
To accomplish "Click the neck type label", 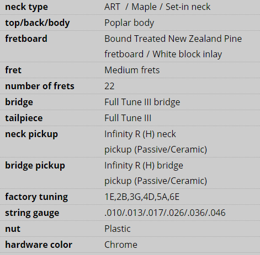I will pyautogui.click(x=26, y=7).
